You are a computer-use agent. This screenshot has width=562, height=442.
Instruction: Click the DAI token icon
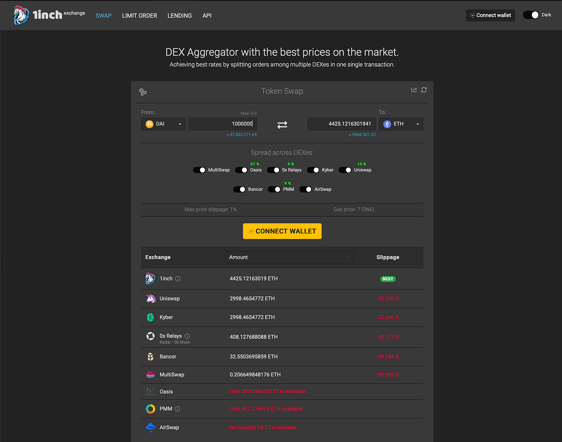pos(149,124)
